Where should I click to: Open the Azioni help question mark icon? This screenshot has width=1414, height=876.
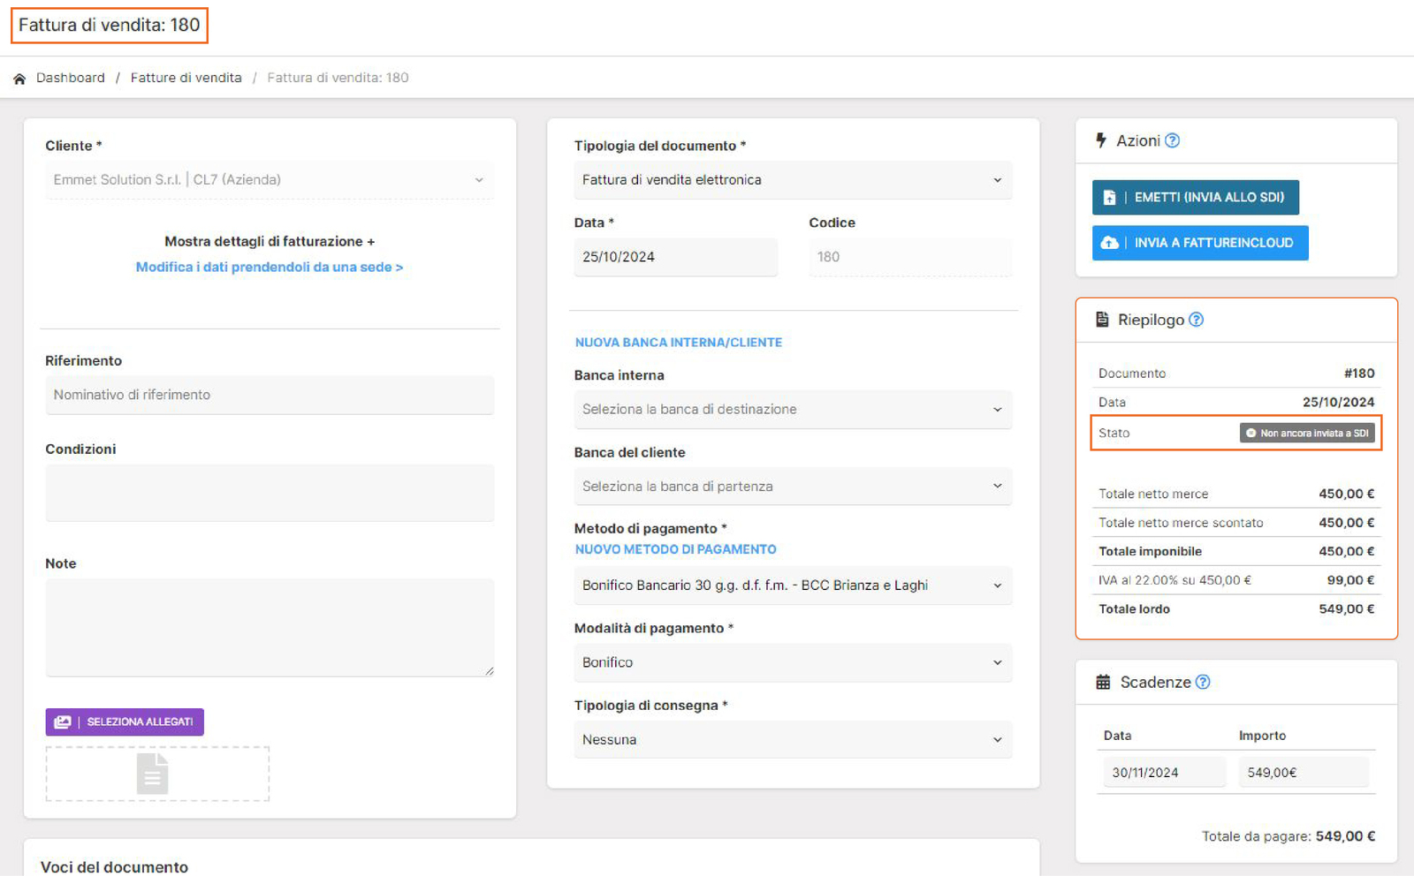[1172, 140]
